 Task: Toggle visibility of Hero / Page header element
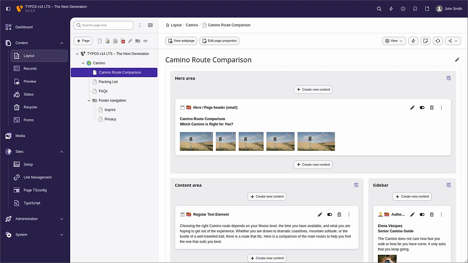pos(422,108)
